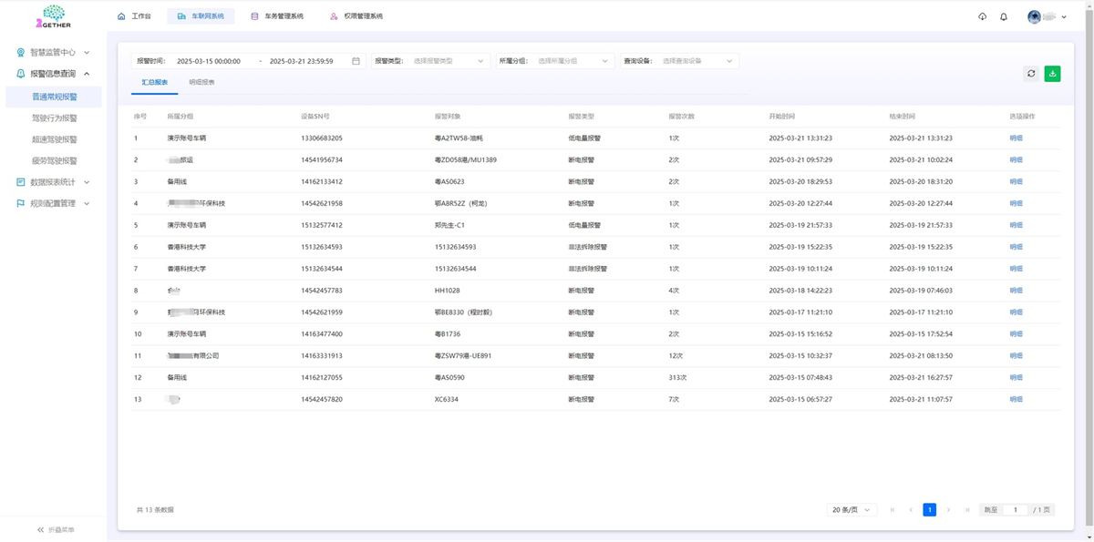This screenshot has width=1094, height=542.
Task: Change page size via 20条/页 selector
Action: [x=851, y=510]
